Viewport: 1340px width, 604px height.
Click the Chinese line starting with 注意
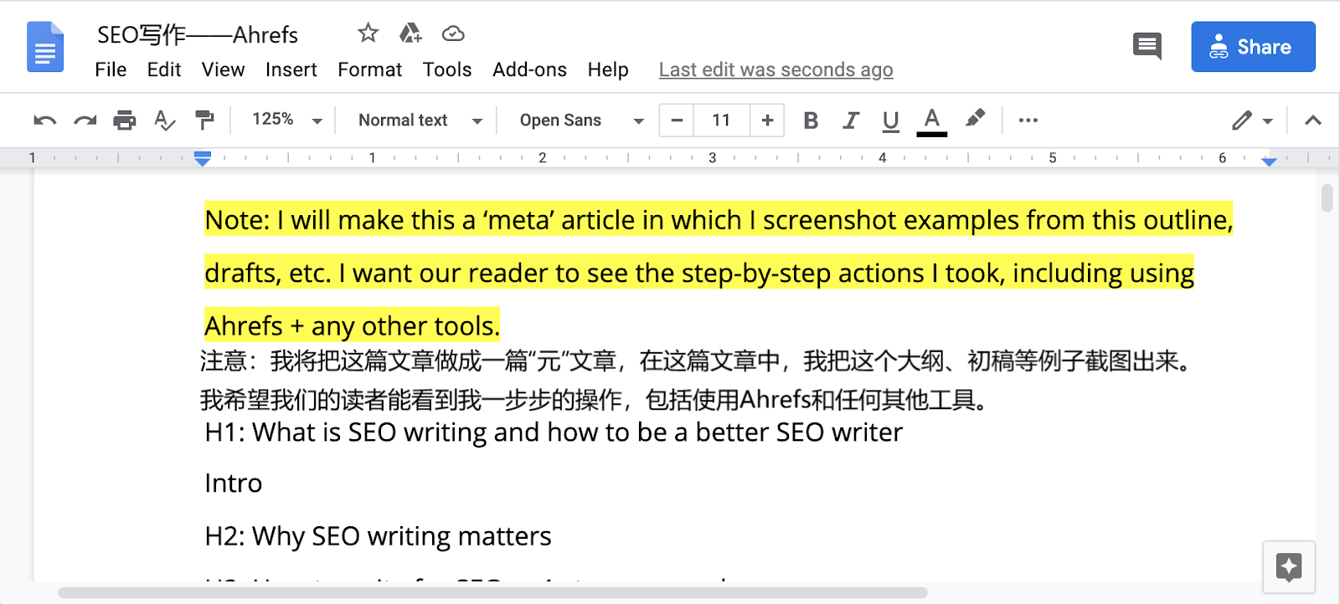[696, 361]
